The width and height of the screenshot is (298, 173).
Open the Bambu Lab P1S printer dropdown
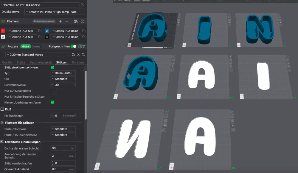coord(39,5)
